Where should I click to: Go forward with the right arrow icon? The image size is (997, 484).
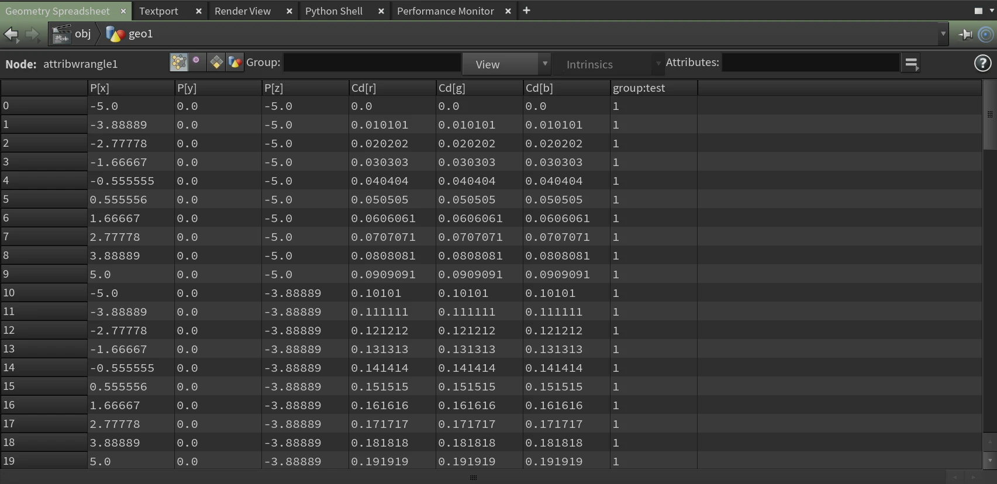[33, 34]
